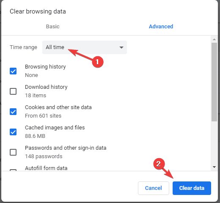
Task: Click the Download history label
Action: (x=46, y=87)
